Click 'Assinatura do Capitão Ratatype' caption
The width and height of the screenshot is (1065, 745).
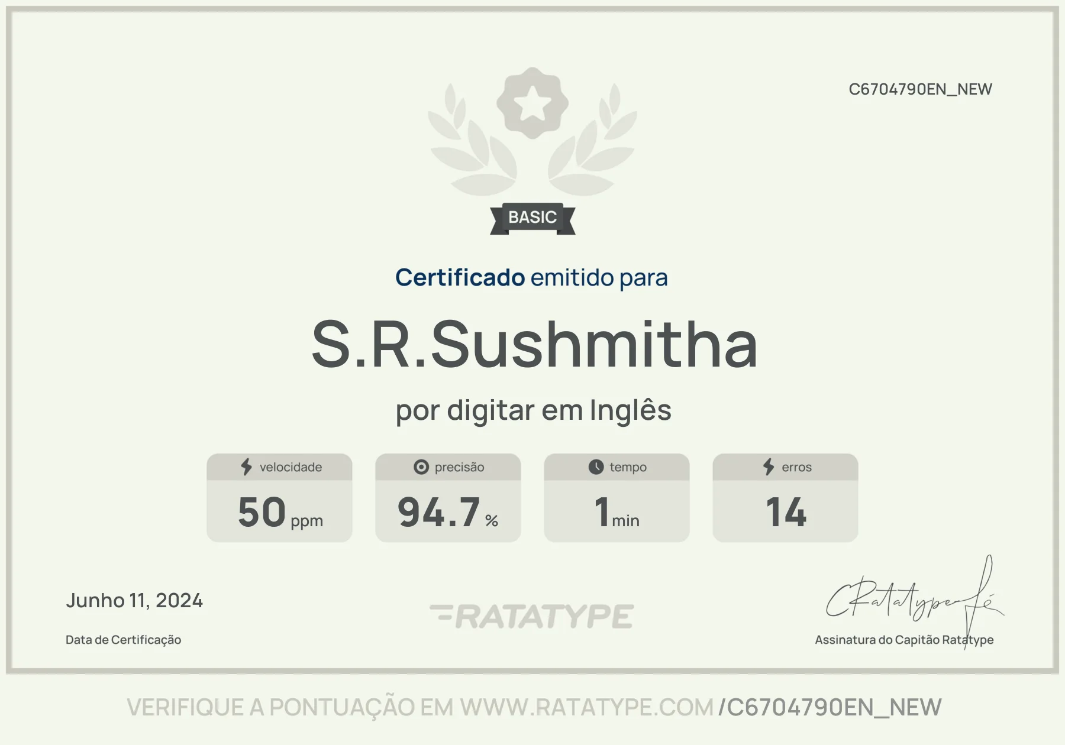(x=904, y=640)
